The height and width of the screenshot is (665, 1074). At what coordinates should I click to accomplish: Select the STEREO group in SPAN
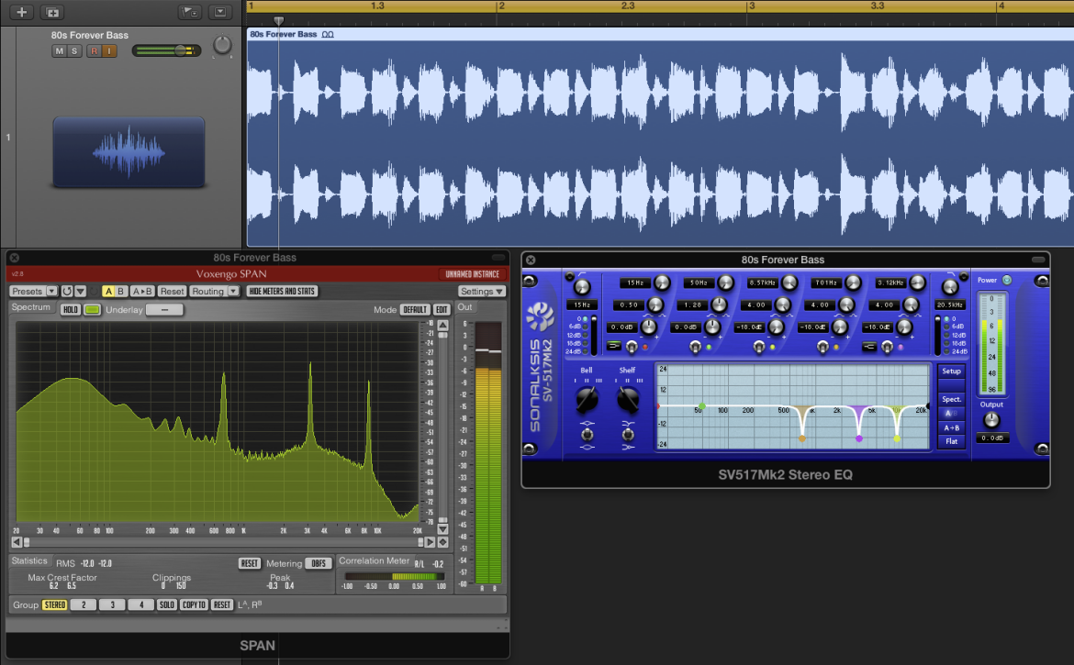pos(55,604)
